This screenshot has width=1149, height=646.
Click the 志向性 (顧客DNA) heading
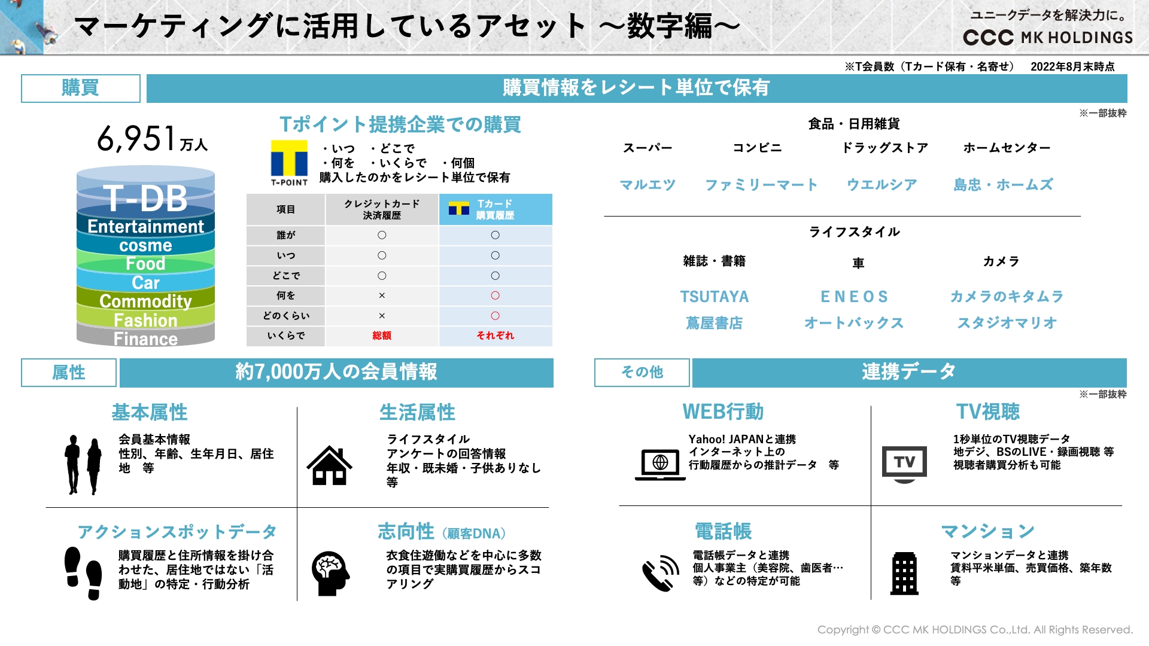pyautogui.click(x=442, y=532)
